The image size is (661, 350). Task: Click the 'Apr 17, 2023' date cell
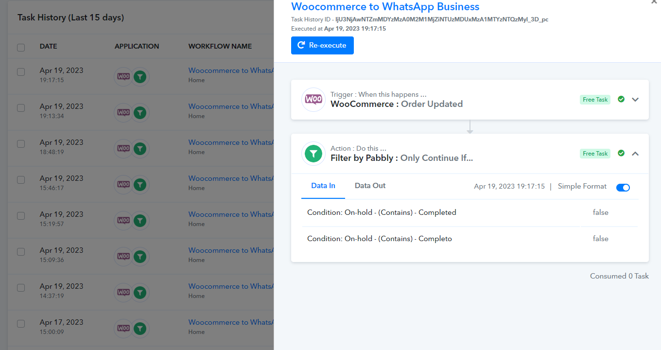(x=61, y=322)
